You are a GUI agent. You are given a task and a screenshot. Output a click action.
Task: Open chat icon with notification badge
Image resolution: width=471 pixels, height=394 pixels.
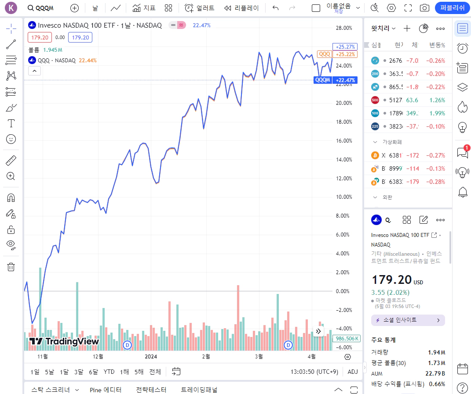(462, 152)
